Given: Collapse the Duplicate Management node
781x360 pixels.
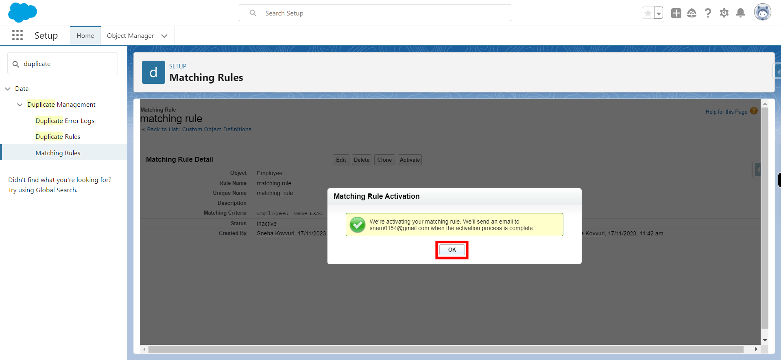Looking at the screenshot, I should tap(20, 105).
